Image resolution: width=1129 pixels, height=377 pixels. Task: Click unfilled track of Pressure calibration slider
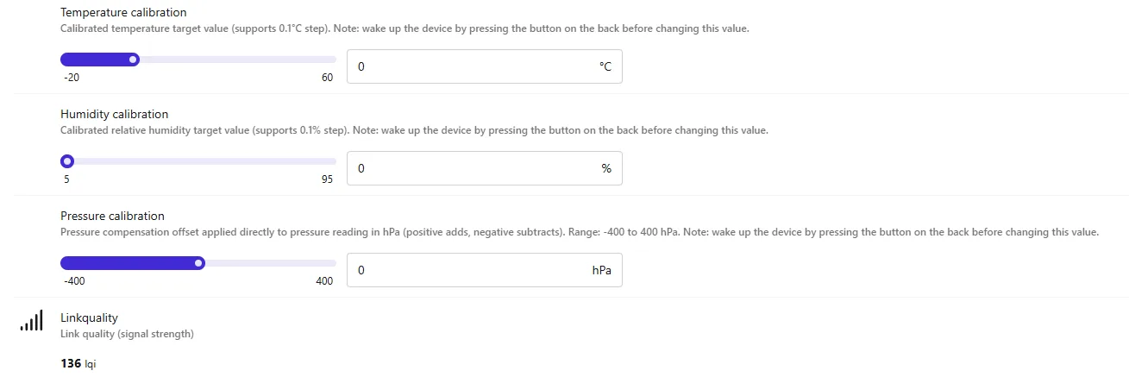point(271,263)
